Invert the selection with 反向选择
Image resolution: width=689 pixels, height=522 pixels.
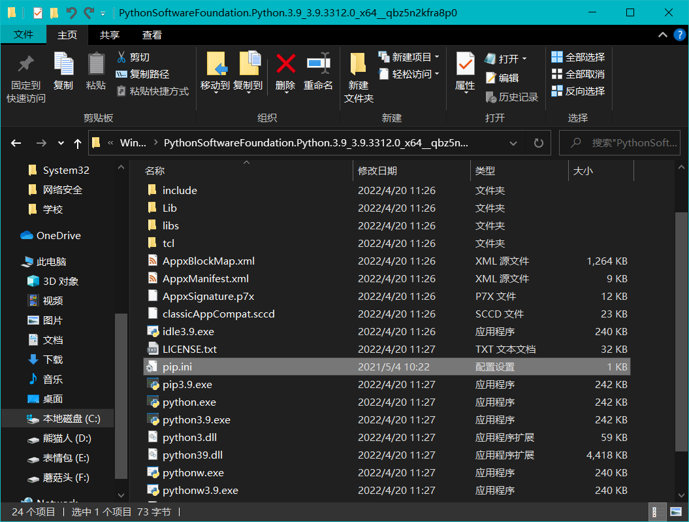(578, 91)
